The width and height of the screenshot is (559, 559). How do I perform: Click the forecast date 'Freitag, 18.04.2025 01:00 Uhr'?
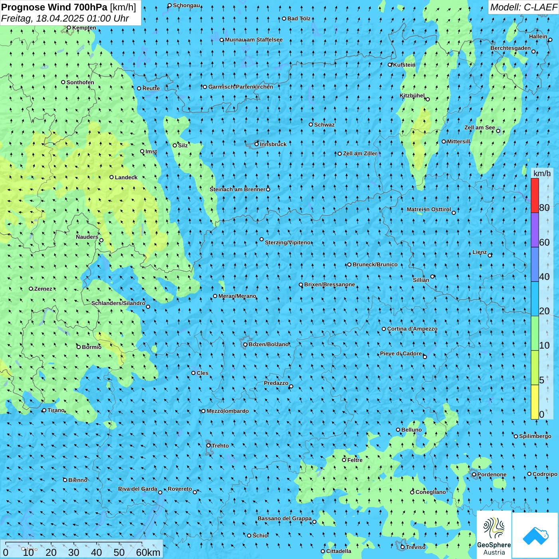point(65,18)
